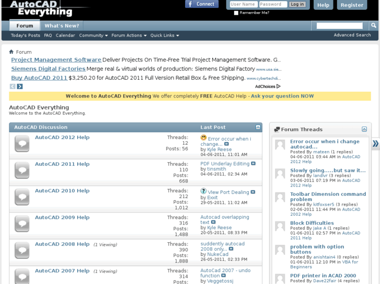Click the home breadcrumb icon
The width and height of the screenshot is (380, 284).
tap(11, 52)
